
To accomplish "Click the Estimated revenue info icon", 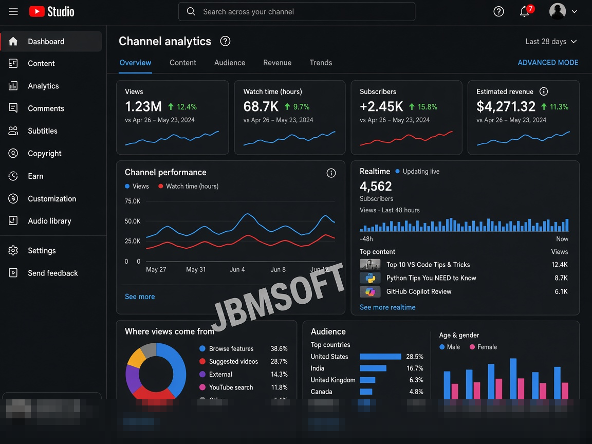I will click(544, 91).
